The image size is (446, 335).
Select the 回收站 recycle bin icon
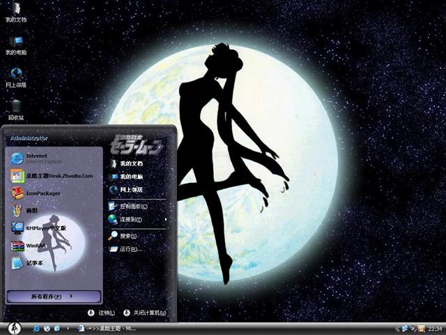click(x=16, y=110)
